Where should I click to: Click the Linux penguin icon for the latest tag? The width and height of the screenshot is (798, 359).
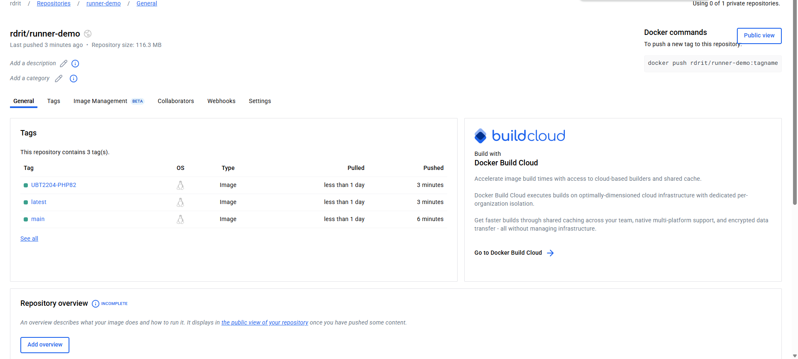click(180, 202)
